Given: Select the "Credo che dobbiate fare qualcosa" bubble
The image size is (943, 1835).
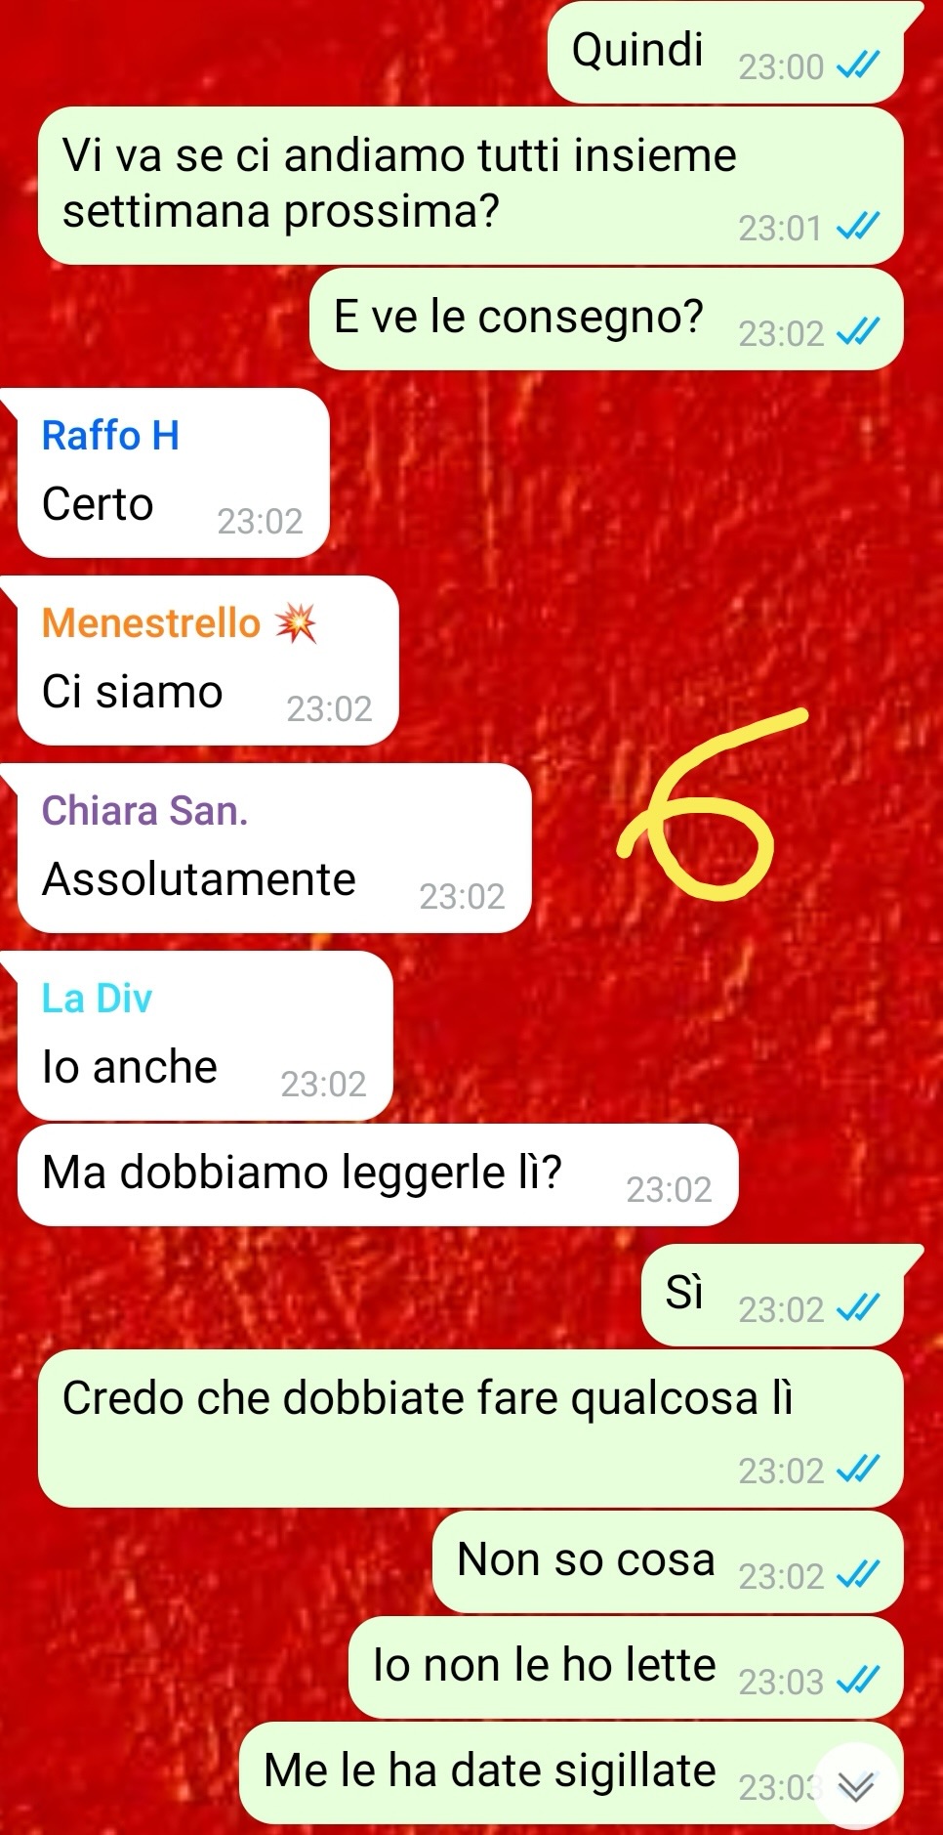Looking at the screenshot, I should [471, 1429].
